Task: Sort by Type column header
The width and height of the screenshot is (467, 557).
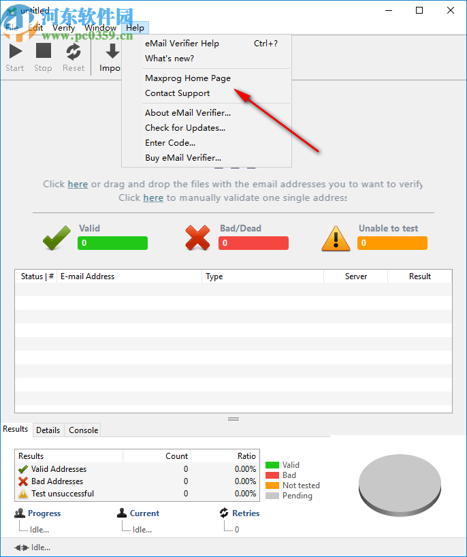Action: pos(263,276)
